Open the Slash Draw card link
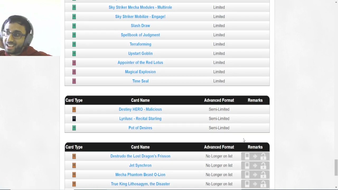 click(140, 26)
